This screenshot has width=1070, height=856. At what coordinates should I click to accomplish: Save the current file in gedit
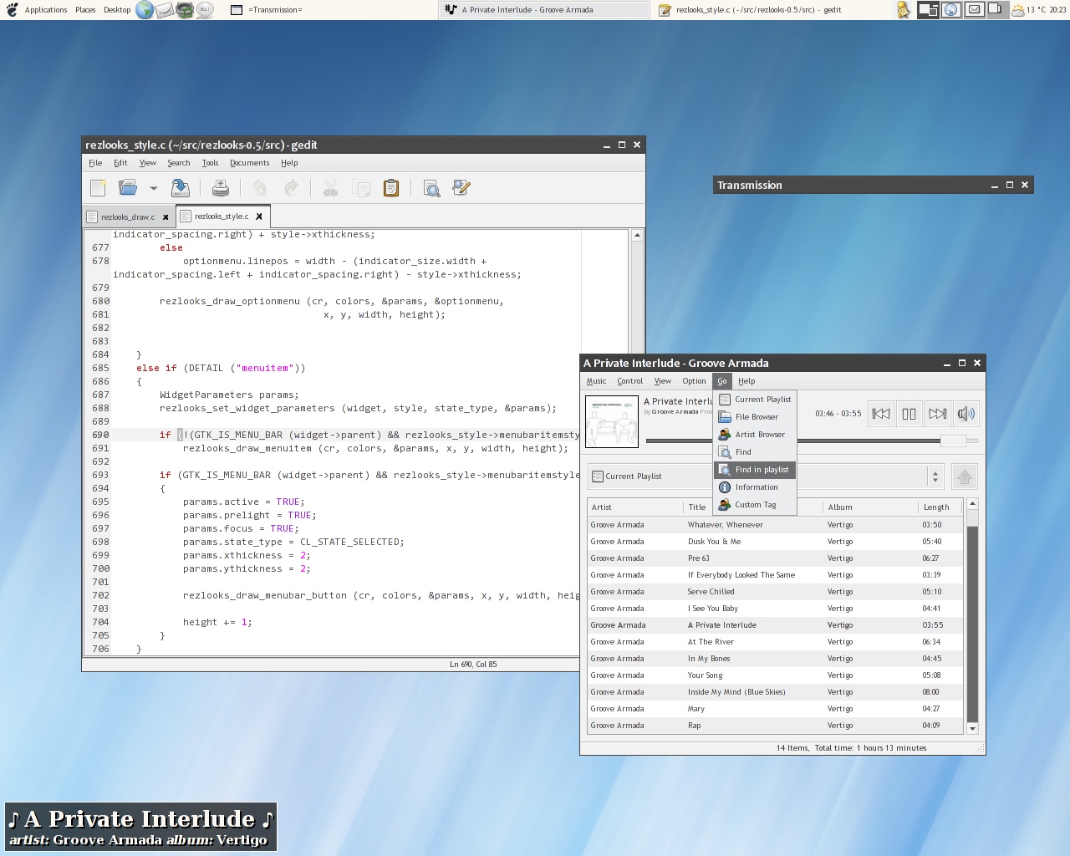[180, 188]
